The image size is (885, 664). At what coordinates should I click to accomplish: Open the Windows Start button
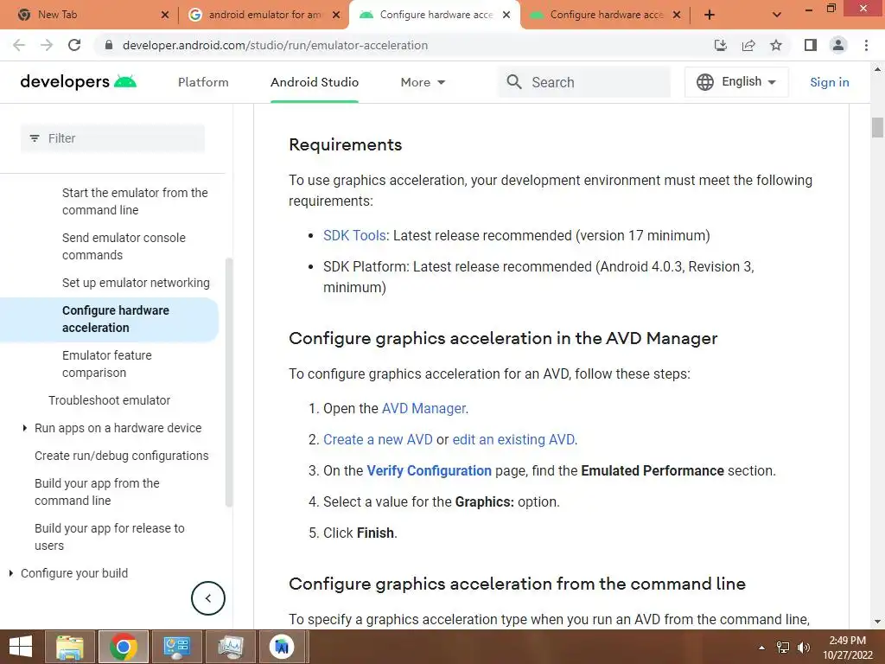pyautogui.click(x=21, y=647)
